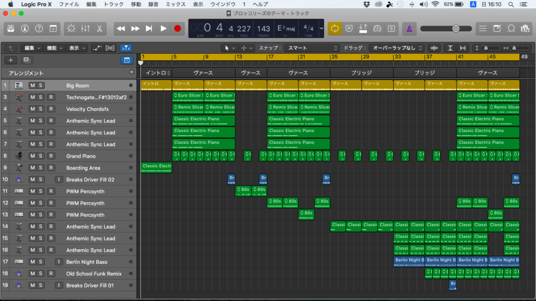Open the ファイル menu
536x301 pixels.
click(69, 4)
